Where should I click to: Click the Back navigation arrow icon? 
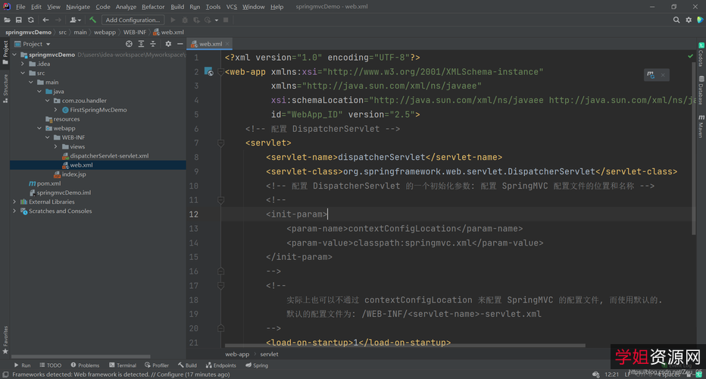(x=46, y=20)
